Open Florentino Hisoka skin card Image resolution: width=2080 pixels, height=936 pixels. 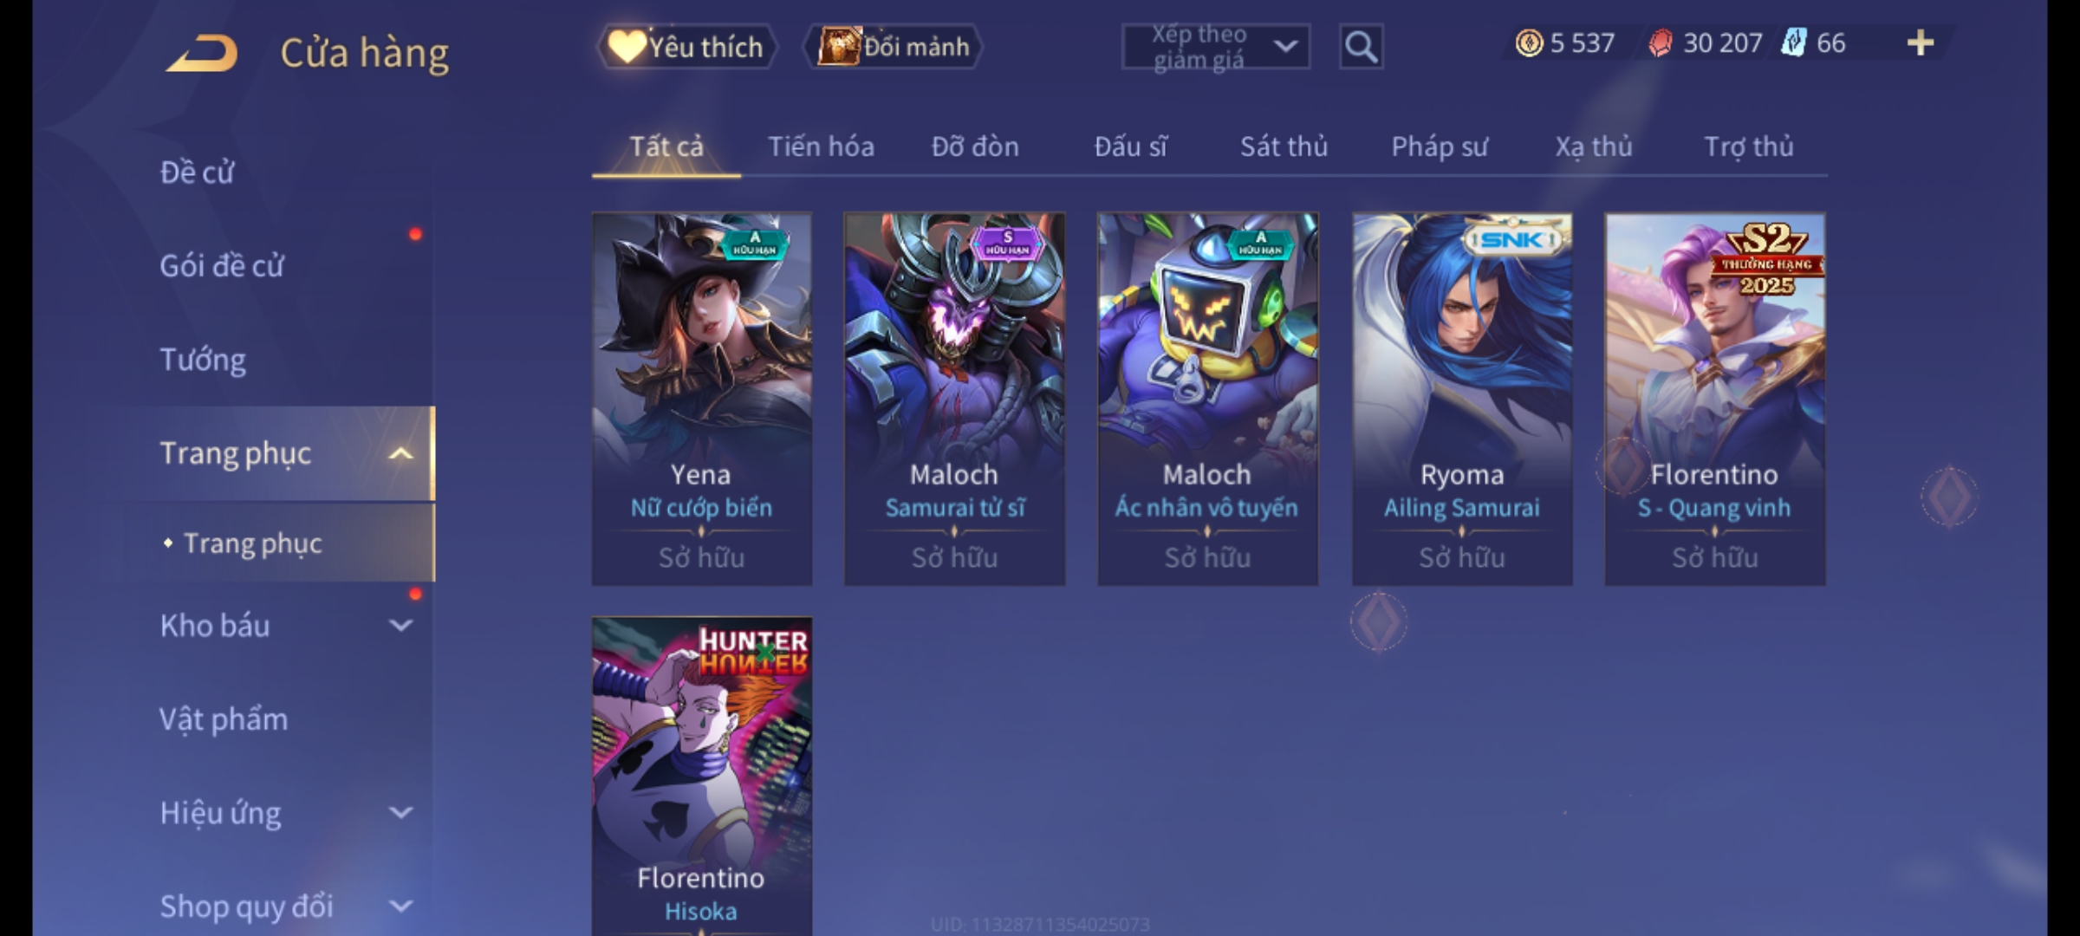pos(702,777)
